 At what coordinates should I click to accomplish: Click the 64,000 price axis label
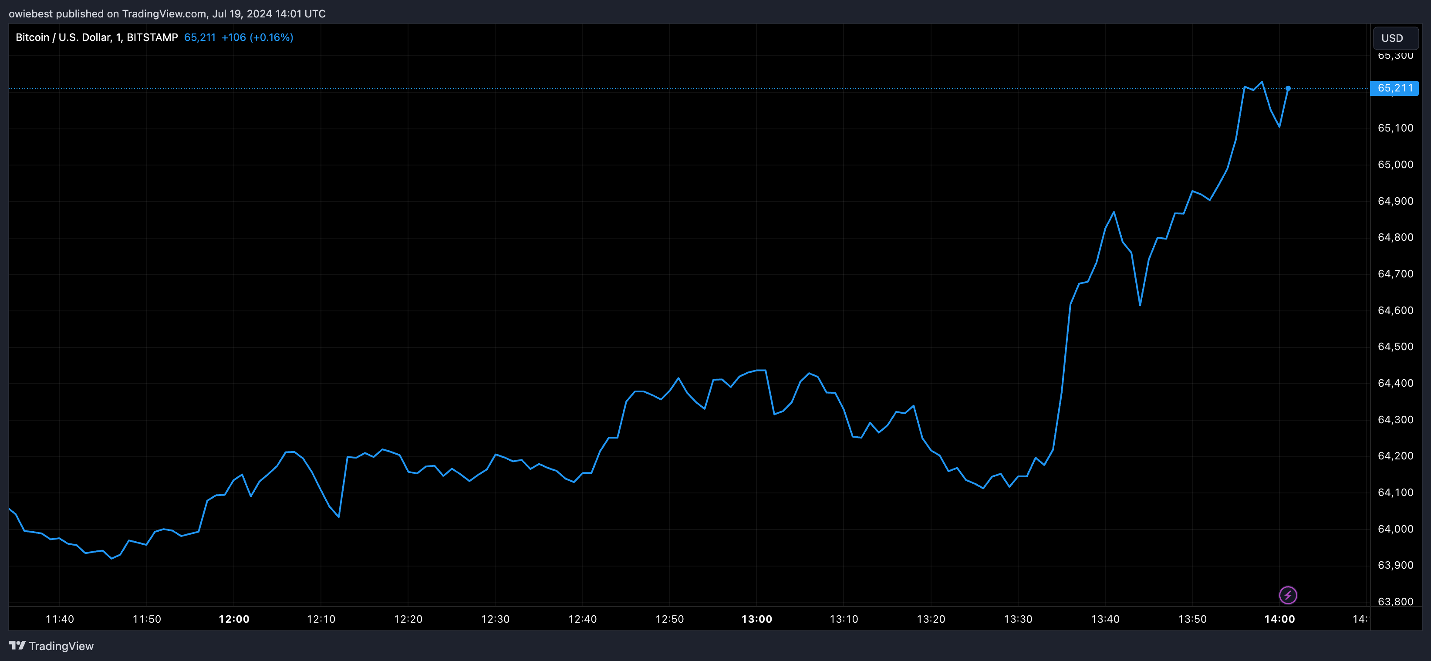coord(1395,529)
